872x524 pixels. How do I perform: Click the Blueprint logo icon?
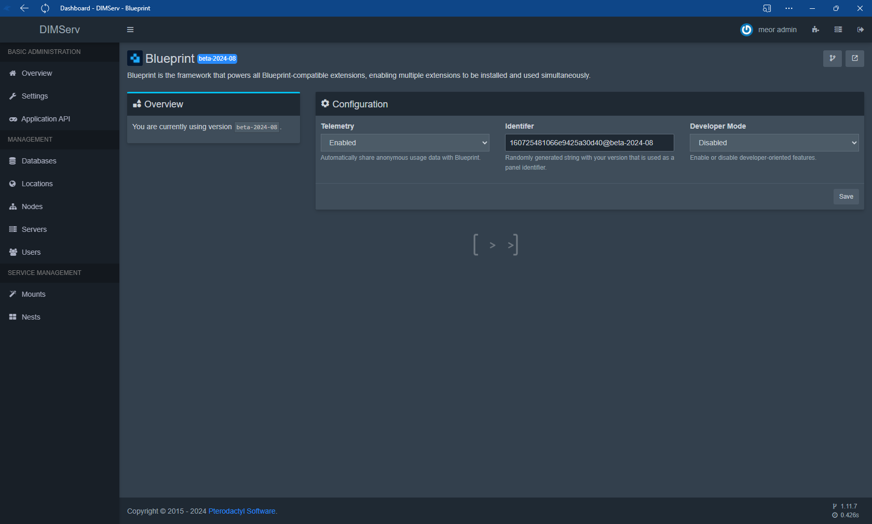click(x=135, y=58)
